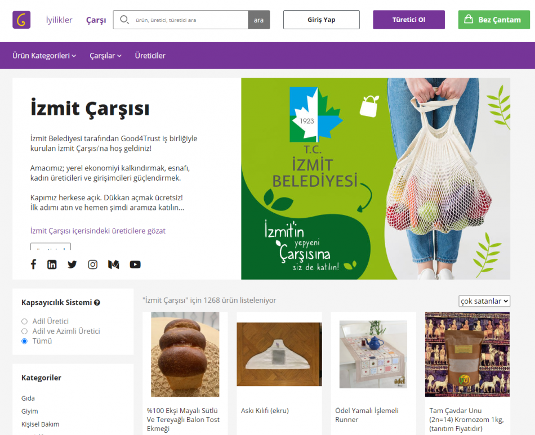This screenshot has height=435, width=535.
Task: Click the shopping bag icon in Bez Çantam
Action: click(x=469, y=19)
